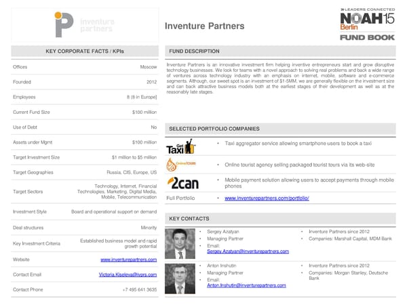Click the contact phone number
This screenshot has height=305, width=407.
pos(139,289)
